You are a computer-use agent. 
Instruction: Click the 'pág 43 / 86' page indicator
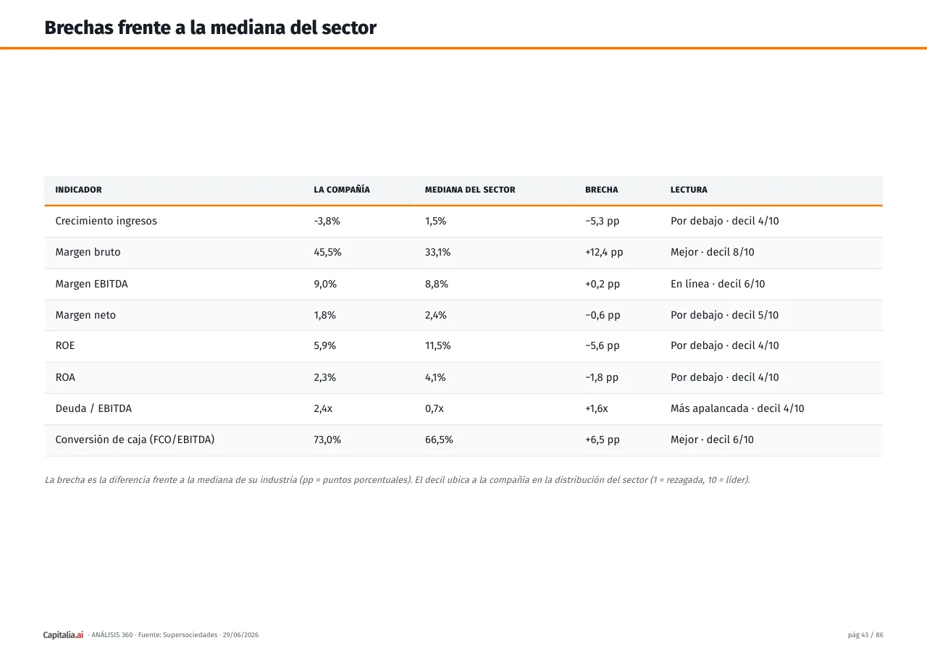(x=865, y=635)
